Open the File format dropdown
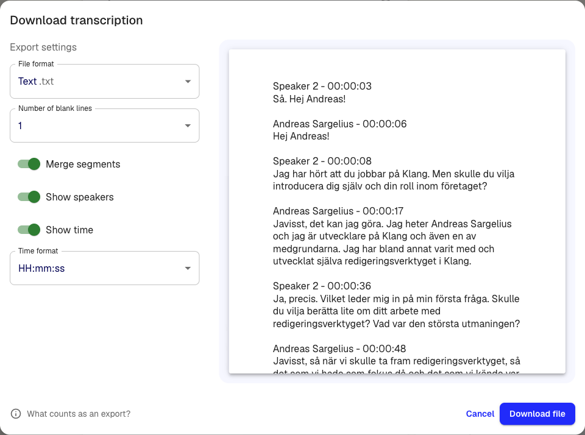 104,81
